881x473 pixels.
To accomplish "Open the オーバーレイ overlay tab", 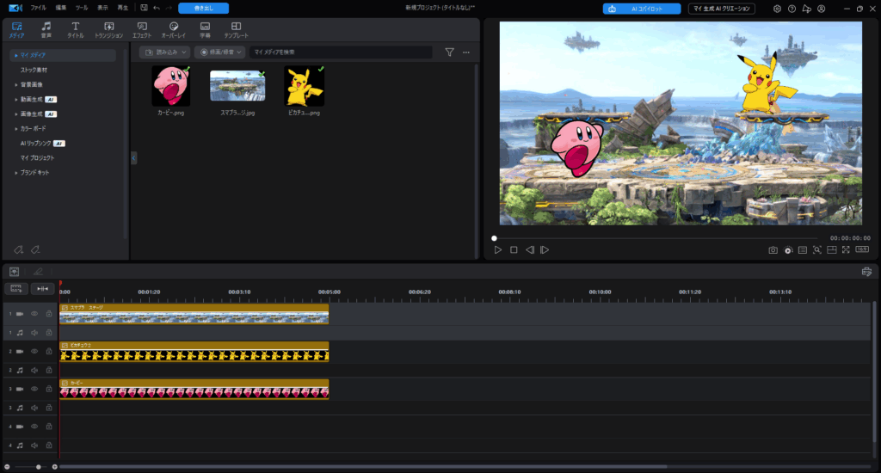I will tap(174, 30).
